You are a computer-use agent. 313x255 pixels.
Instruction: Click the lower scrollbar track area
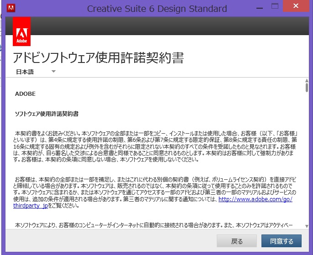pyautogui.click(x=306, y=182)
